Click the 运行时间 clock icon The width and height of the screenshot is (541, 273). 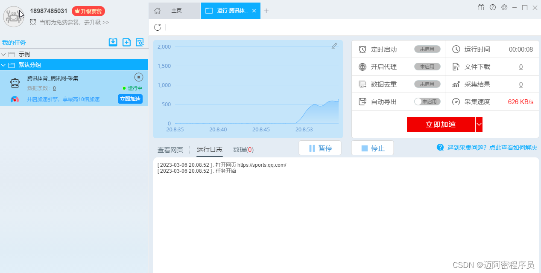tap(456, 49)
